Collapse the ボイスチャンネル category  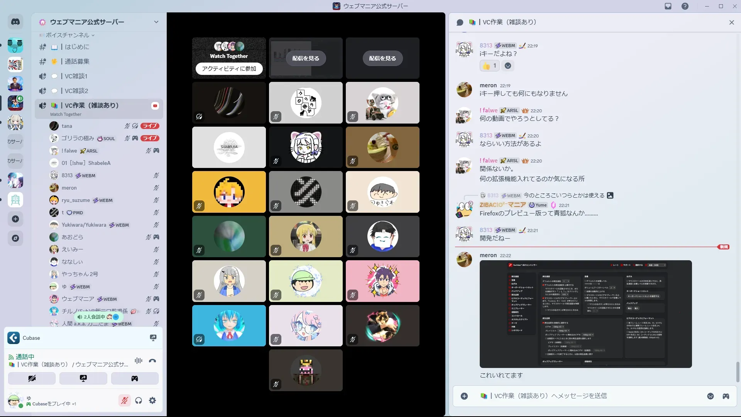tap(68, 35)
